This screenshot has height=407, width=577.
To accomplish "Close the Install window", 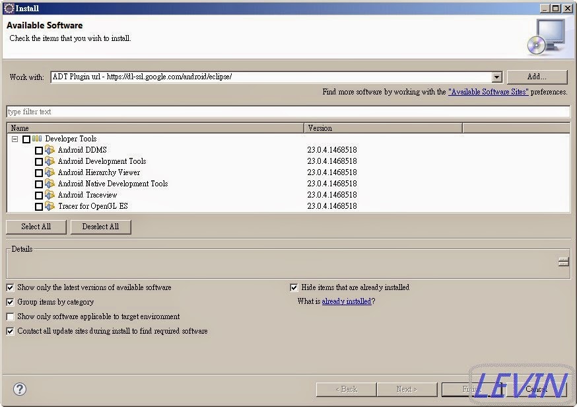I will pos(567,8).
